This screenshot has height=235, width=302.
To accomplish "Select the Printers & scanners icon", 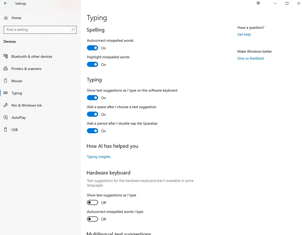I will pos(6,69).
